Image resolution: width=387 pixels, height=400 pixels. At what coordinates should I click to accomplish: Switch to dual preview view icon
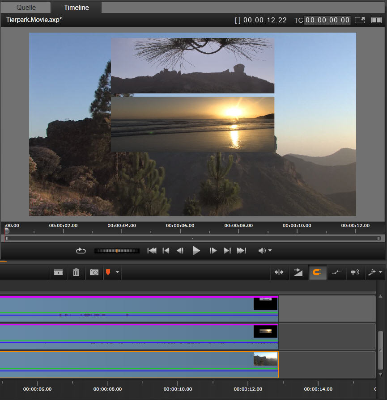pyautogui.click(x=376, y=20)
